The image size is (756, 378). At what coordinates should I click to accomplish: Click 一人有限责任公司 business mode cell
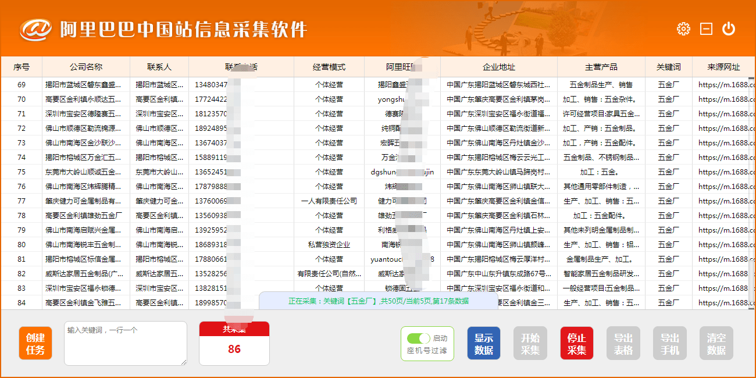[x=329, y=201]
